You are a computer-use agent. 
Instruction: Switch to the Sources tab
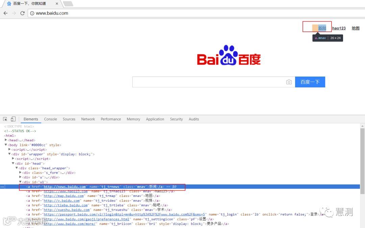click(x=69, y=119)
